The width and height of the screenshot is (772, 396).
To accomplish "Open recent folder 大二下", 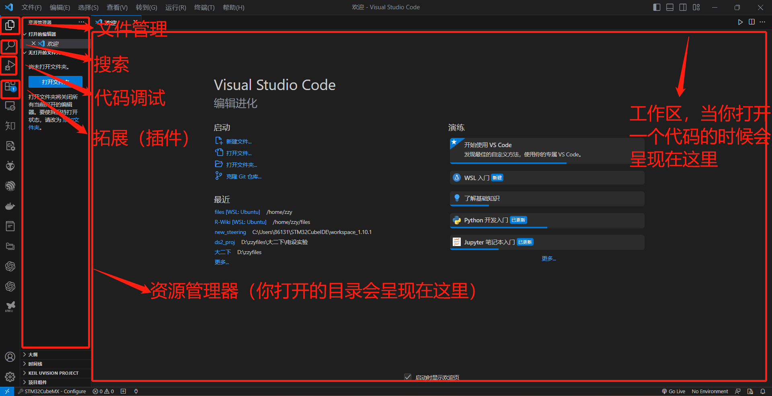I will [222, 252].
